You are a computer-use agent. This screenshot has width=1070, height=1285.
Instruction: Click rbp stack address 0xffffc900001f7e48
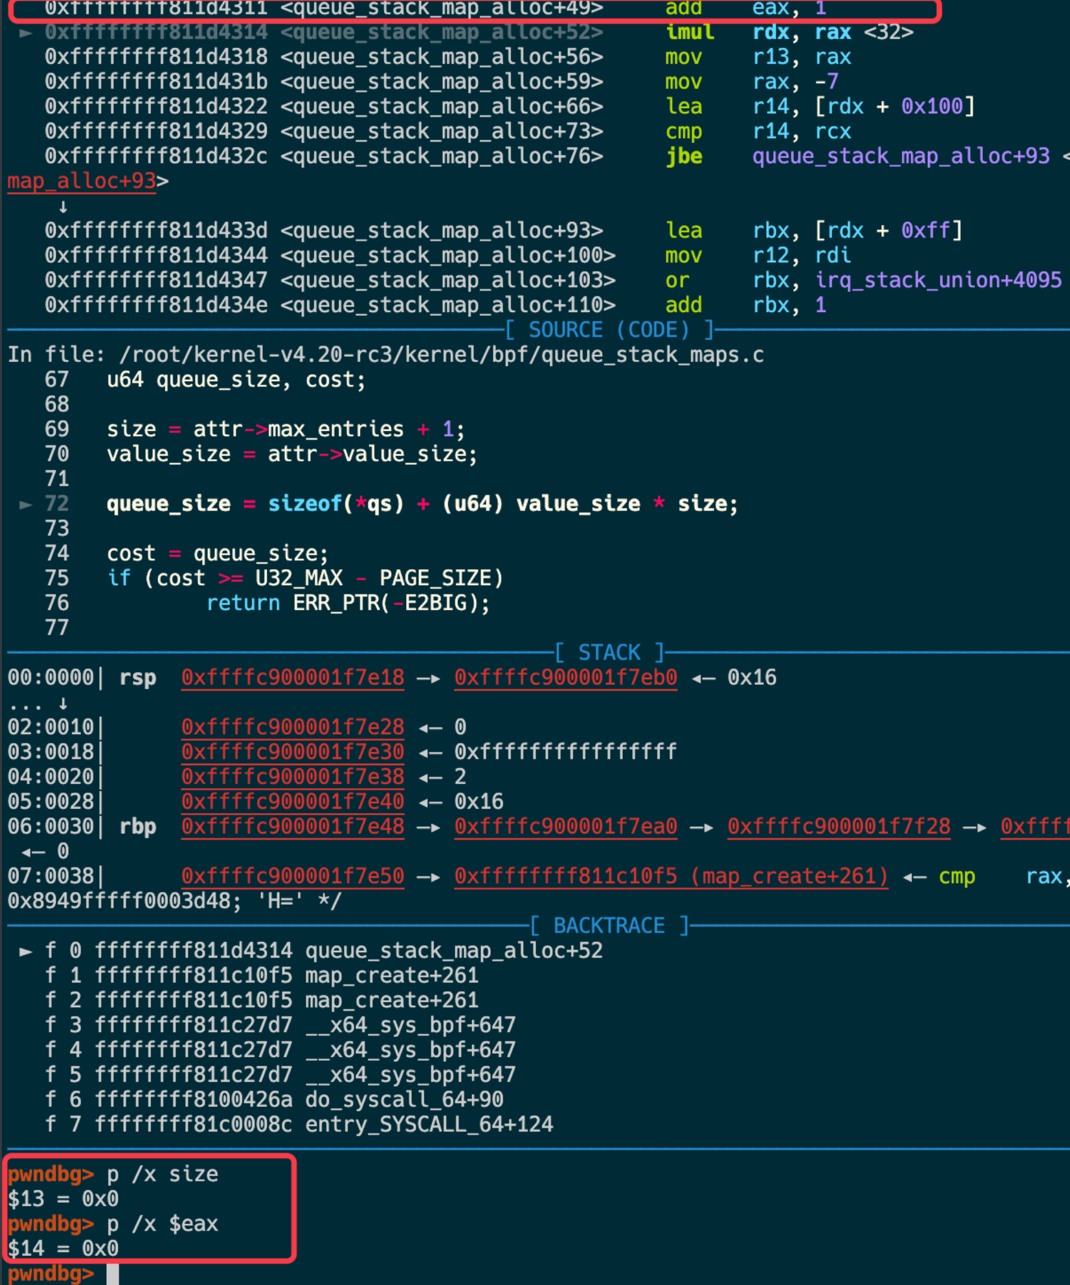[292, 826]
